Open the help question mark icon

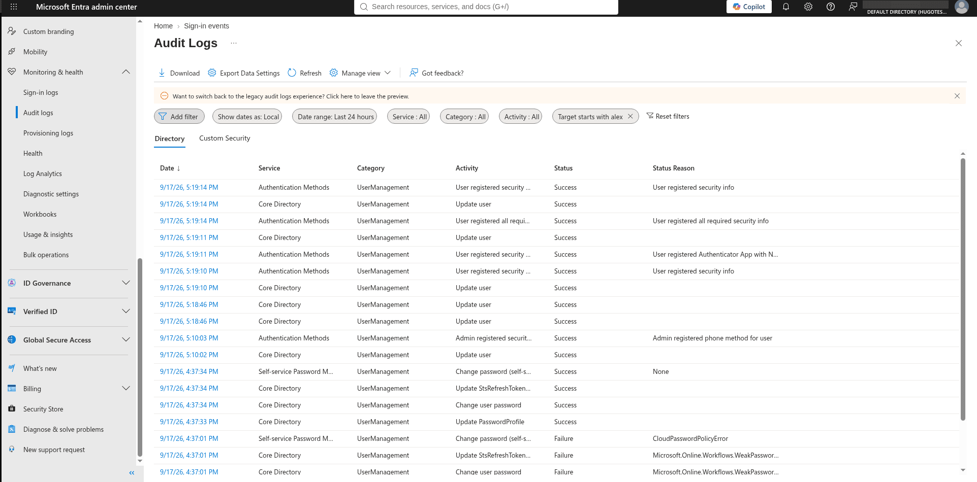coord(830,7)
